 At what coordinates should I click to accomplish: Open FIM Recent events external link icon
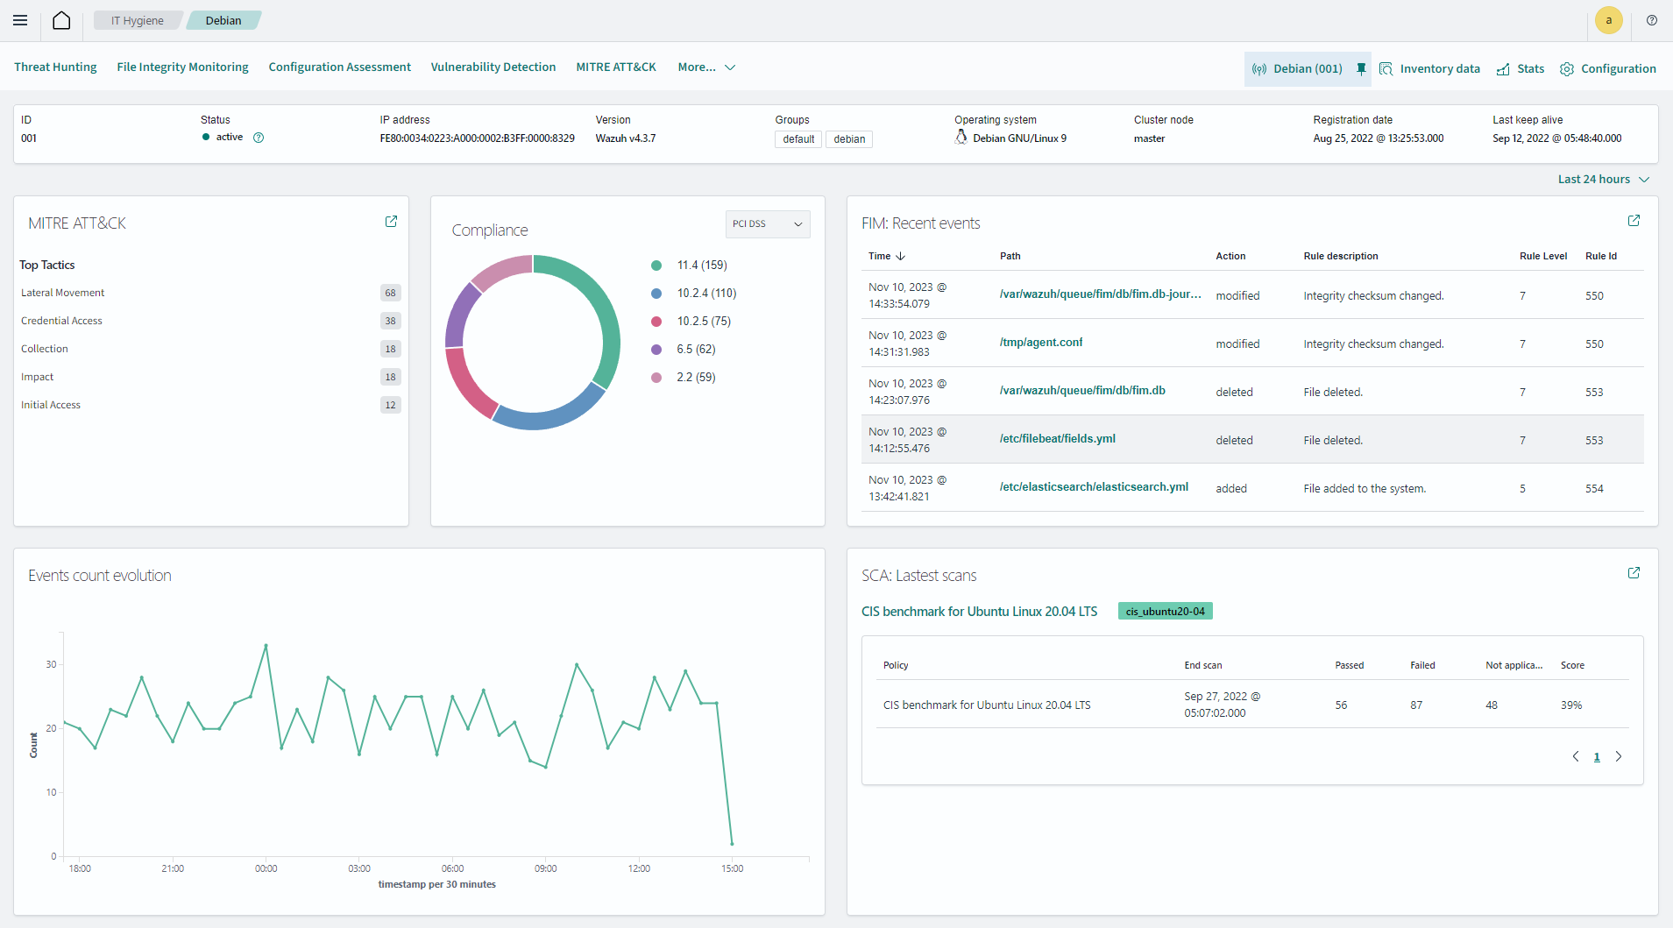pyautogui.click(x=1634, y=221)
